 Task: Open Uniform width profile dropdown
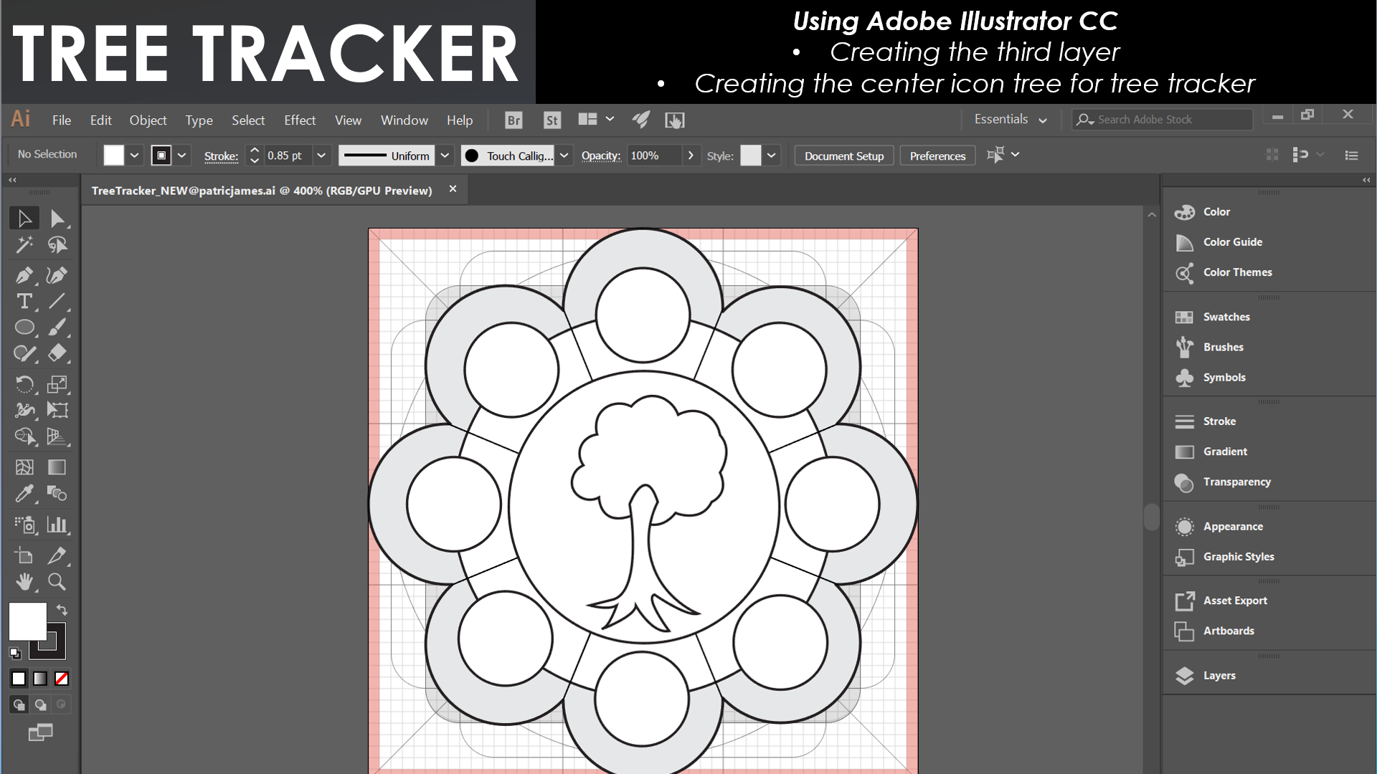[445, 156]
